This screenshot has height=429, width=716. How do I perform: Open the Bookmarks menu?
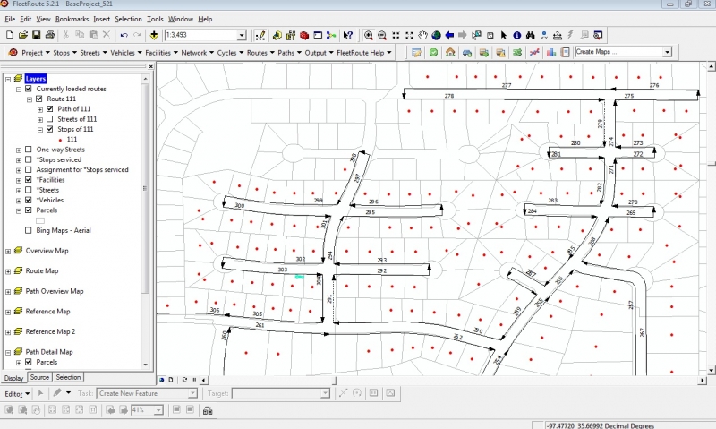(x=72, y=19)
